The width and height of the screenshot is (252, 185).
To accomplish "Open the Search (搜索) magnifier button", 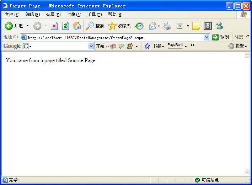I will click(95, 26).
